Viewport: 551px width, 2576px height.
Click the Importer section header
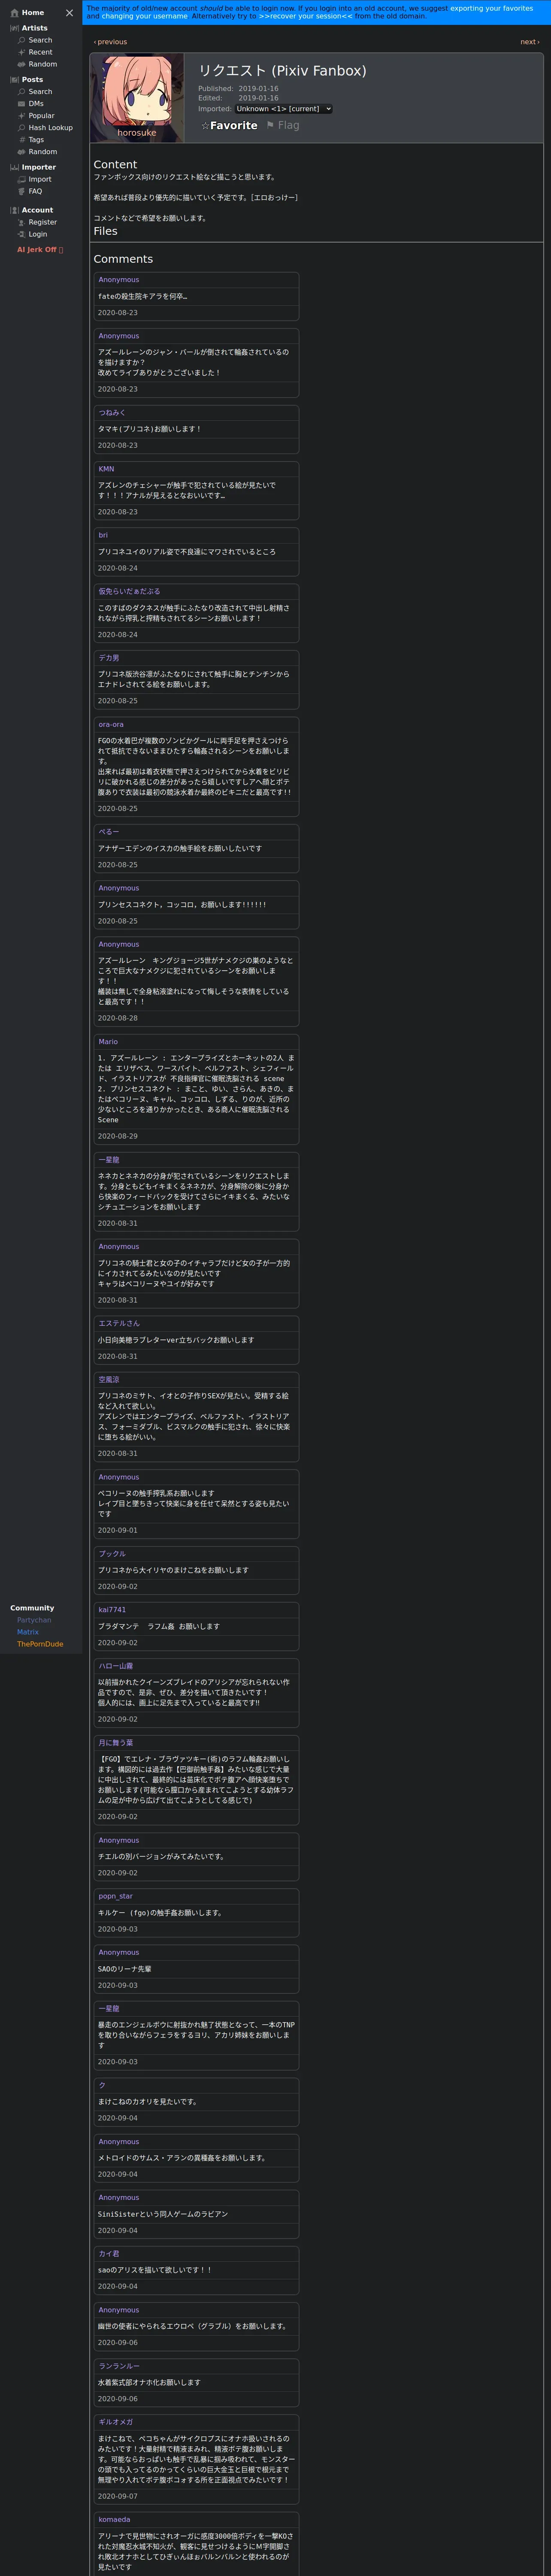[x=39, y=167]
